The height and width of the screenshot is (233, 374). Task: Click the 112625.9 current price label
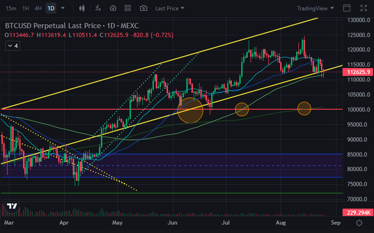click(357, 72)
